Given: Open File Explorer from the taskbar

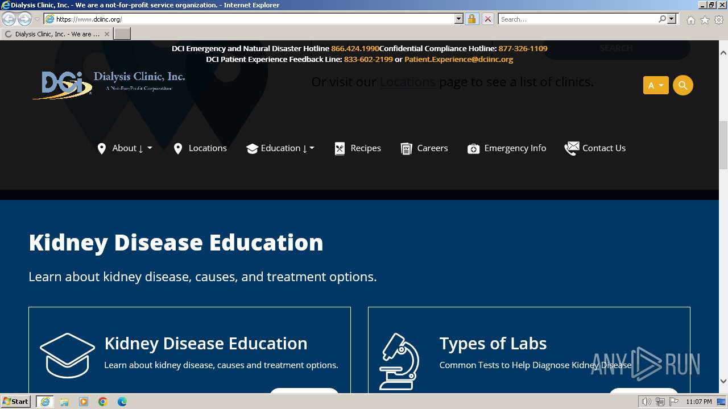Looking at the screenshot, I should click(64, 402).
